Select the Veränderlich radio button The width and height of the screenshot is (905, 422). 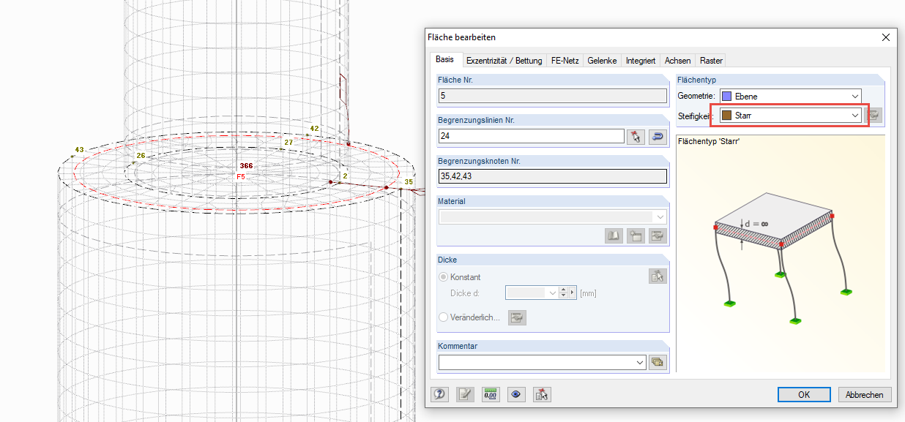443,317
